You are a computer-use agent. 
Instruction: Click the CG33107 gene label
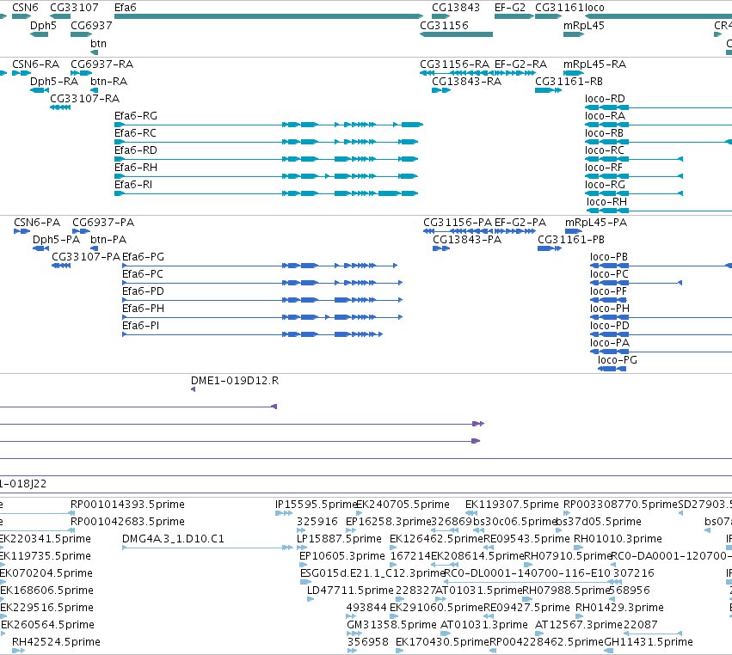coord(74,8)
